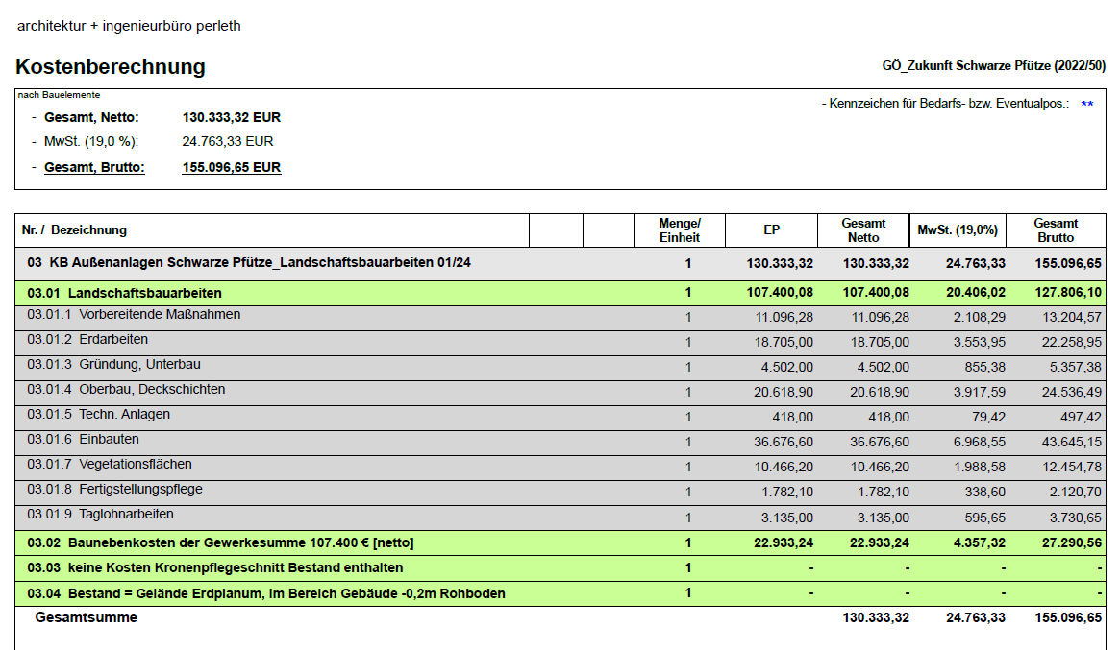This screenshot has width=1120, height=650.
Task: Select row '03.01.1 Vorbereitende Maßnahmen'
Action: (x=560, y=318)
